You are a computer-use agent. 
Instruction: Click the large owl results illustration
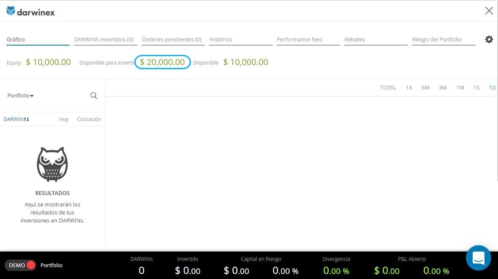52,164
